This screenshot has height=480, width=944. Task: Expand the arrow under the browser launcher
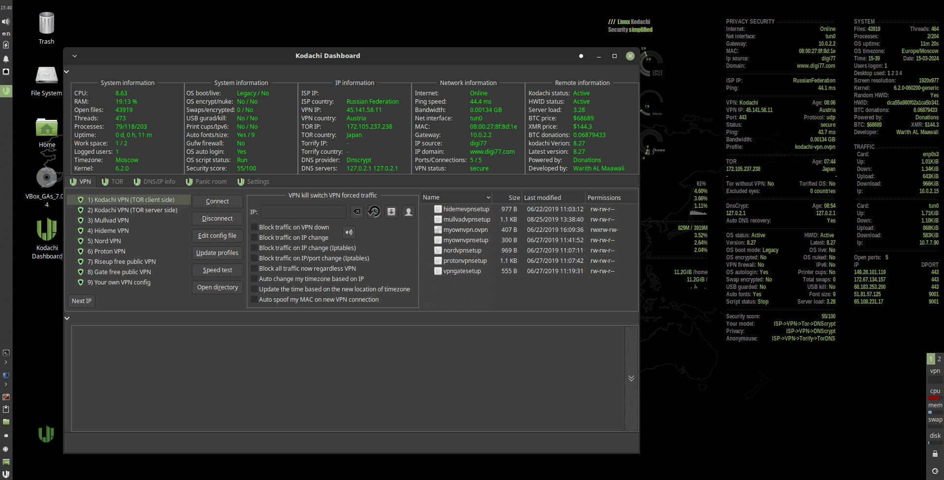point(6,385)
